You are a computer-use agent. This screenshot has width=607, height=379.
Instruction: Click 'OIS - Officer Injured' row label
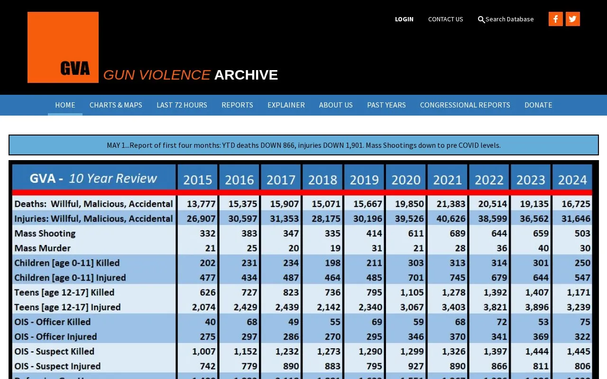pos(55,336)
